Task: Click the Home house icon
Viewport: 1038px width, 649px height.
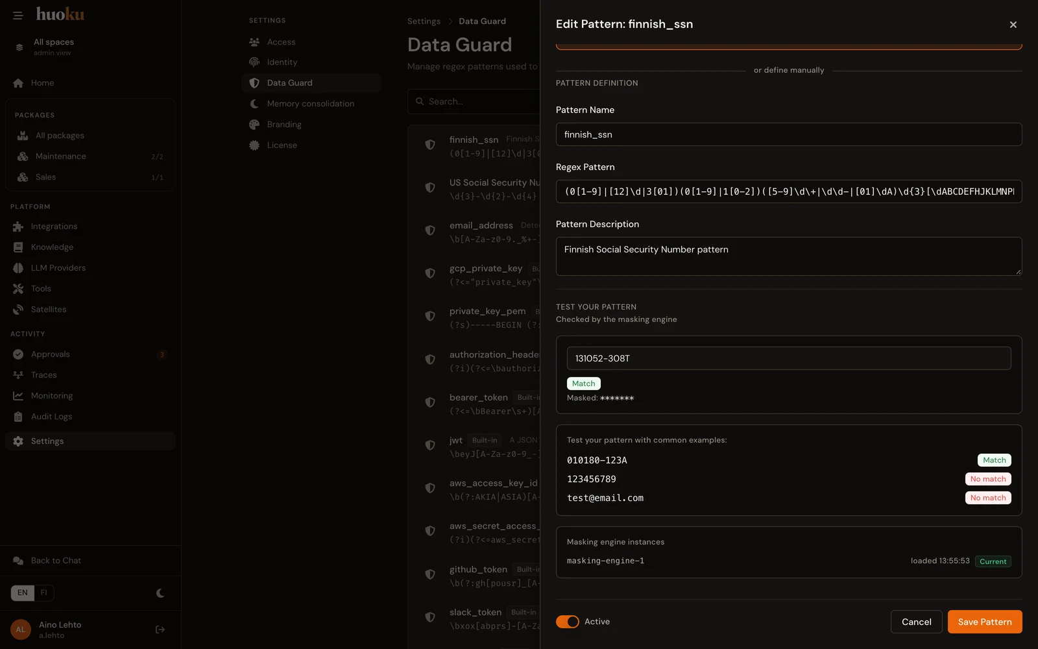Action: (x=18, y=83)
